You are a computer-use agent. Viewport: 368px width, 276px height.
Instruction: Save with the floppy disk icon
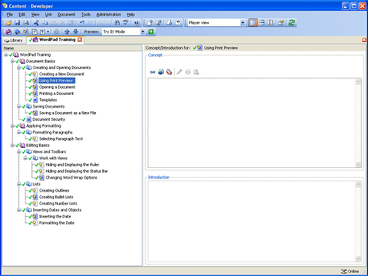[17, 23]
